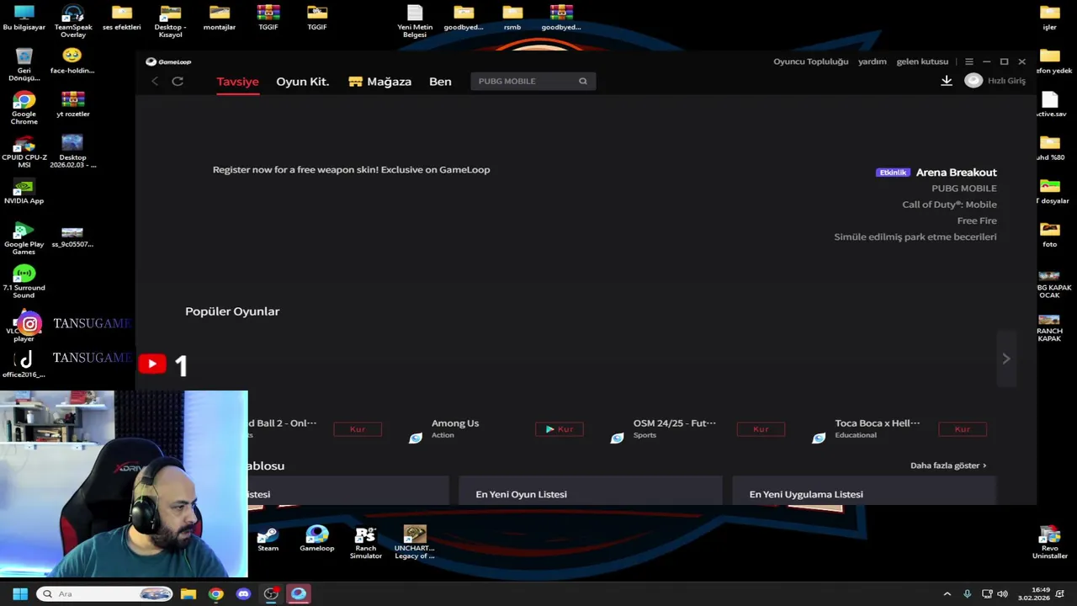
Task: Open the GameLoop downloads arrow icon
Action: pyautogui.click(x=947, y=81)
